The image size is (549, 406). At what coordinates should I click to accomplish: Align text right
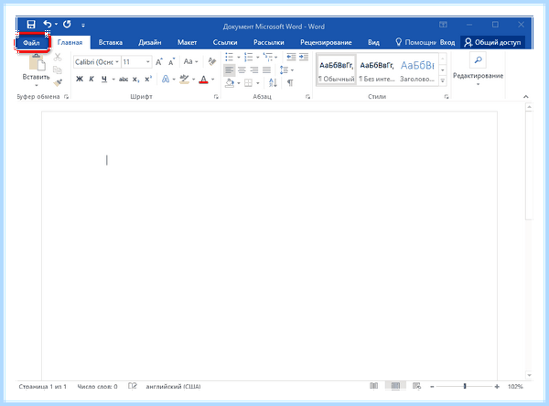254,70
